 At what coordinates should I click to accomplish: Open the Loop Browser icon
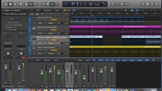click(152, 4)
